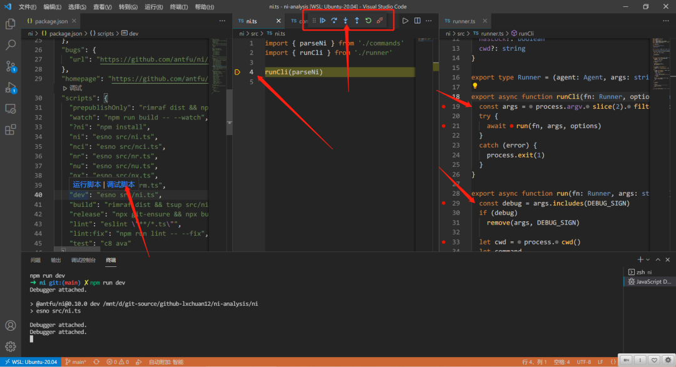The width and height of the screenshot is (676, 367).
Task: Click the debug Restart button
Action: tap(368, 21)
